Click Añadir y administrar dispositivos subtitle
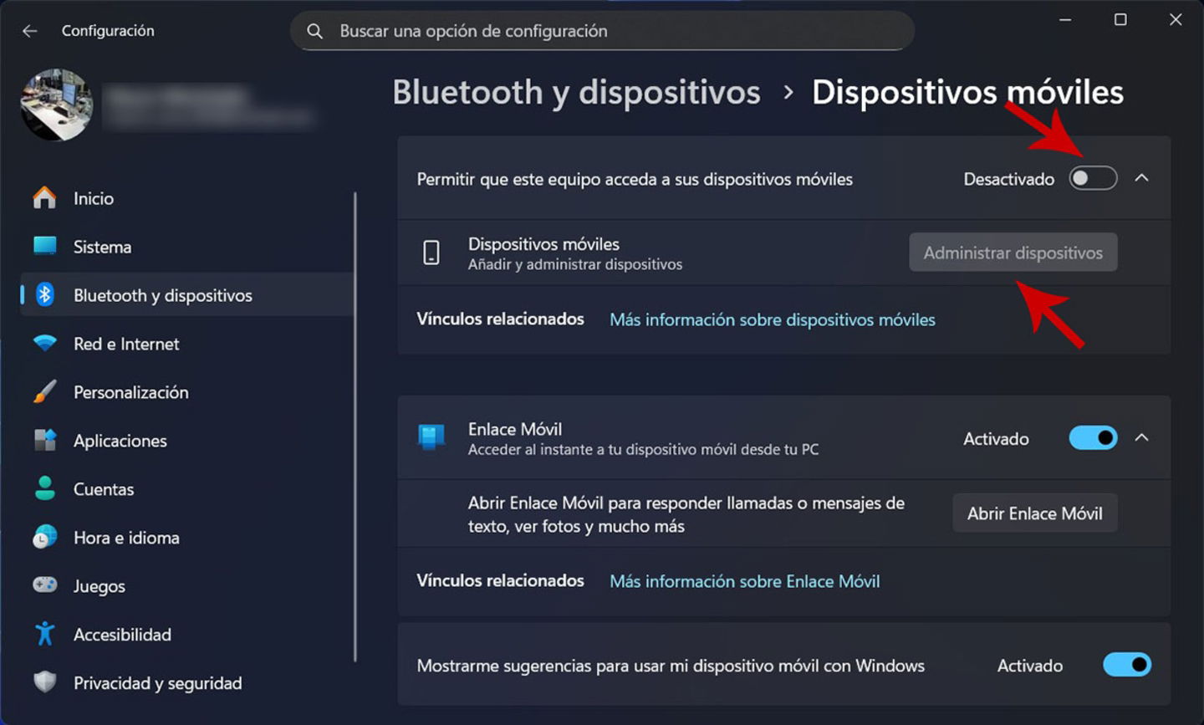 pos(575,264)
